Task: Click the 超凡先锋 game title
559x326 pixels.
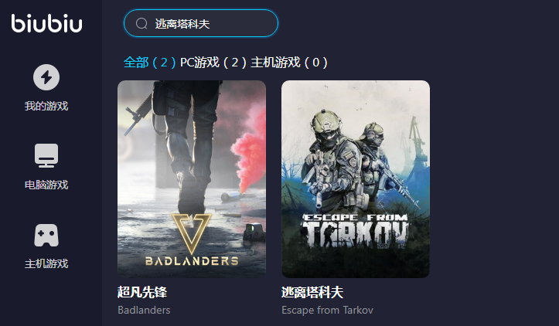Action: (x=142, y=292)
